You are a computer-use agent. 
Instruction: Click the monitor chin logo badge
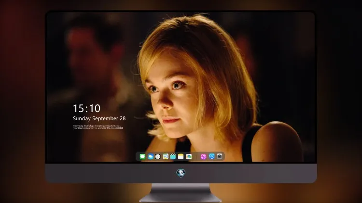pyautogui.click(x=181, y=173)
